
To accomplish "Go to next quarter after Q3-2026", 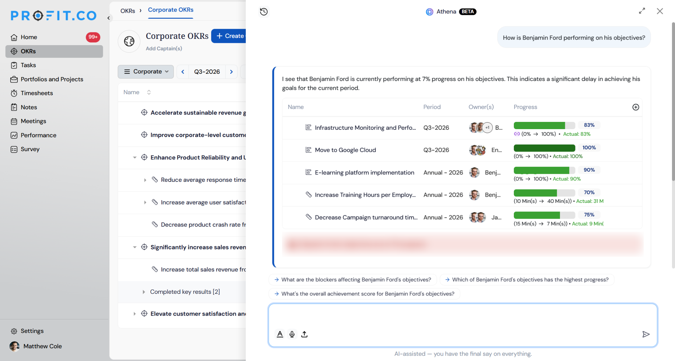I will point(231,71).
